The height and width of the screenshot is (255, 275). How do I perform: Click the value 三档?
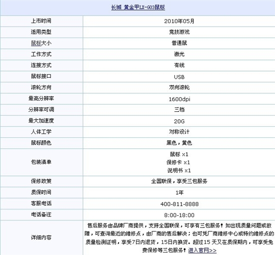click(179, 110)
